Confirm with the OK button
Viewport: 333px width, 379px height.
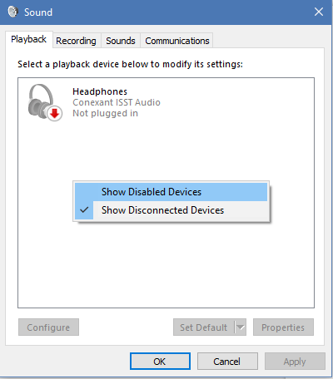[160, 362]
